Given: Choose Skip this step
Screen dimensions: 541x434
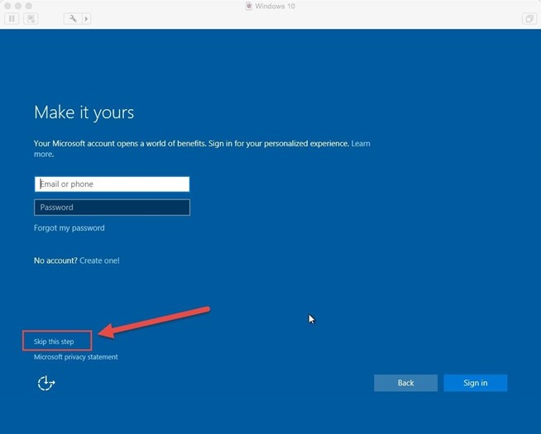Looking at the screenshot, I should (x=54, y=341).
